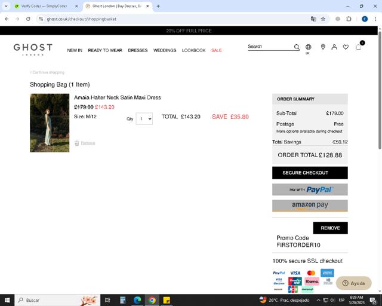The image size is (382, 306).
Task: Open the Qty quantity dropdown
Action: pos(144,119)
